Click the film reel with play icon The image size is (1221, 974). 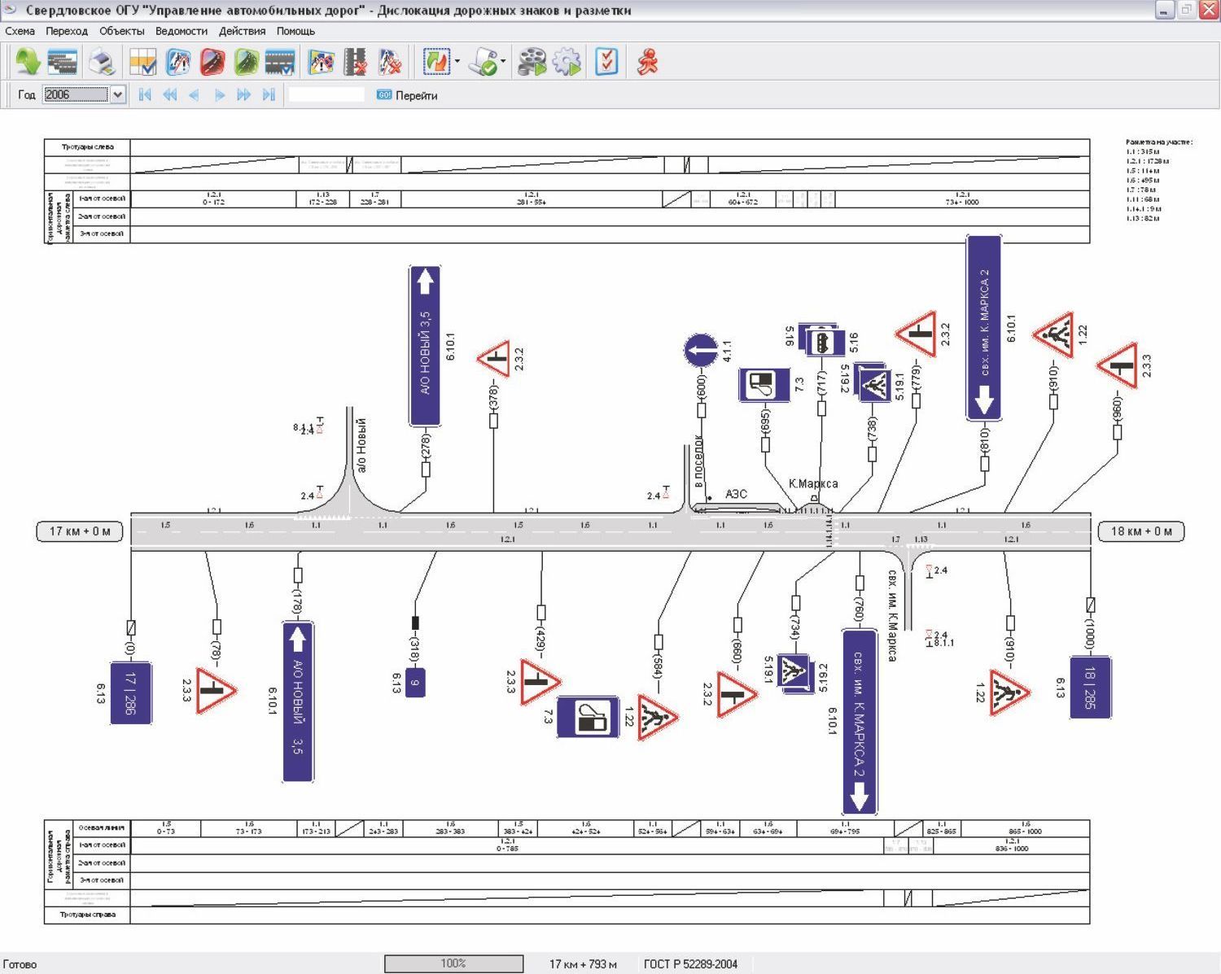point(532,62)
